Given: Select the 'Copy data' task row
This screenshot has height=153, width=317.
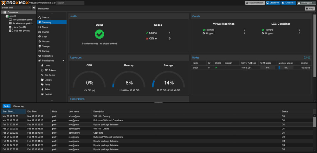Looking at the screenshot, I should tap(157, 133).
